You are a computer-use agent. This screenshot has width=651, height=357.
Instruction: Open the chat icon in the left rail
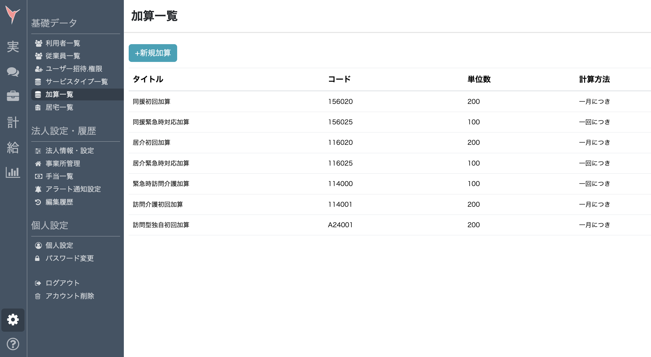point(13,72)
